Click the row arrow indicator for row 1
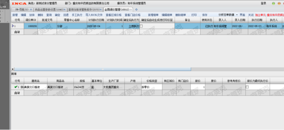 (x=13, y=26)
